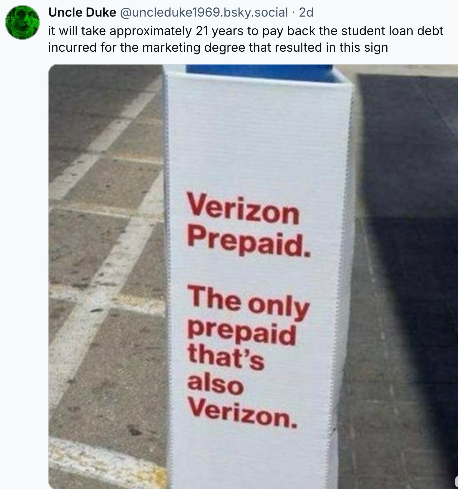Click the post text about student loan debt
Image resolution: width=458 pixels, height=489 pixels.
click(246, 39)
